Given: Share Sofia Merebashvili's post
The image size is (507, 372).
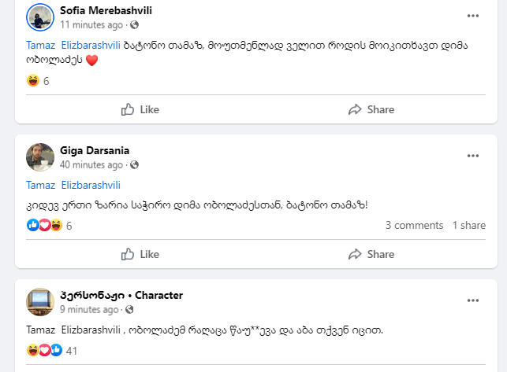Looking at the screenshot, I should (x=371, y=109).
